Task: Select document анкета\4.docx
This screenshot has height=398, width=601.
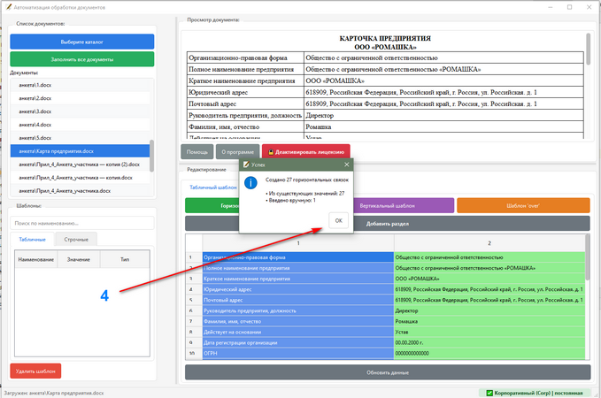Action: (x=81, y=125)
